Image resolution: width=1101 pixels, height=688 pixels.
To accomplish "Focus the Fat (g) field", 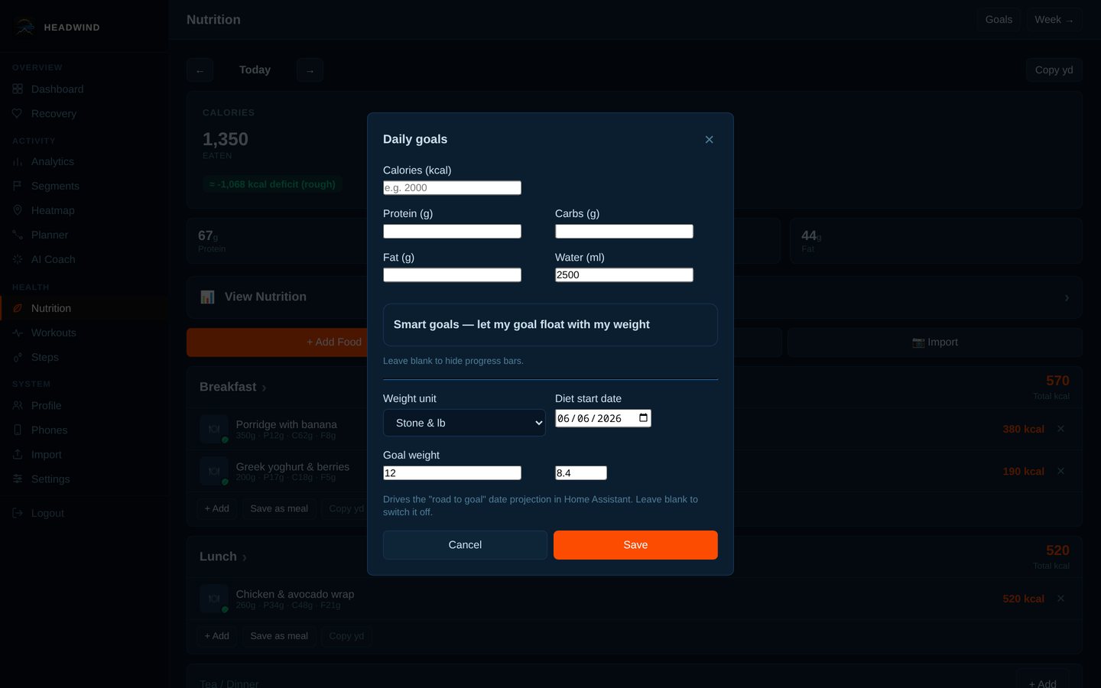I will pos(452,274).
